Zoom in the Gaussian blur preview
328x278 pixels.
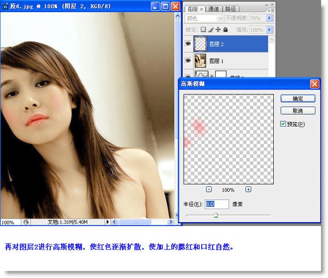click(x=248, y=189)
